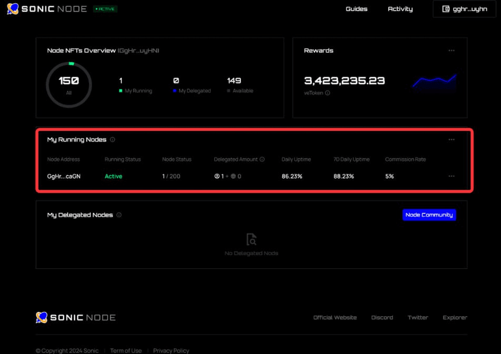Select the 3,423,235.23 rewards value
501x354 pixels.
(344, 80)
